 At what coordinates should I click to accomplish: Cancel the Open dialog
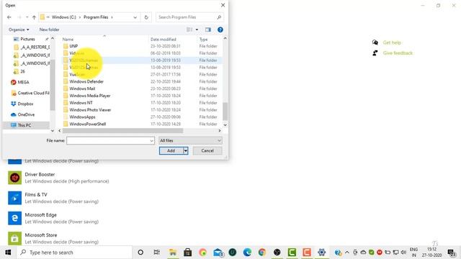[207, 150]
